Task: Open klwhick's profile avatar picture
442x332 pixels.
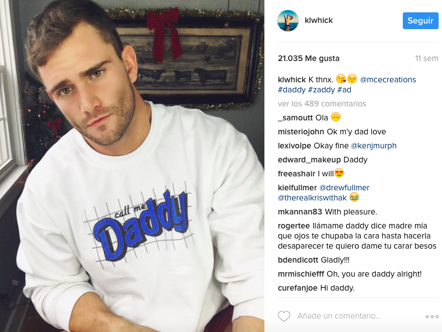Action: tap(287, 21)
